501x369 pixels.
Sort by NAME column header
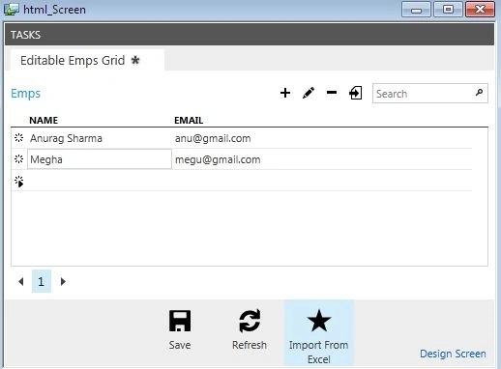point(44,120)
